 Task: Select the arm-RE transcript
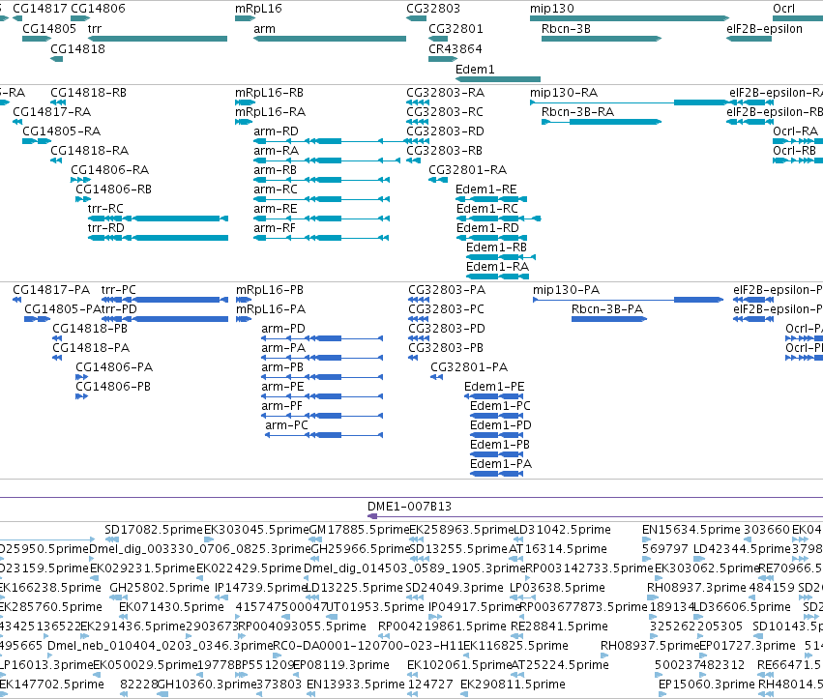(x=322, y=218)
